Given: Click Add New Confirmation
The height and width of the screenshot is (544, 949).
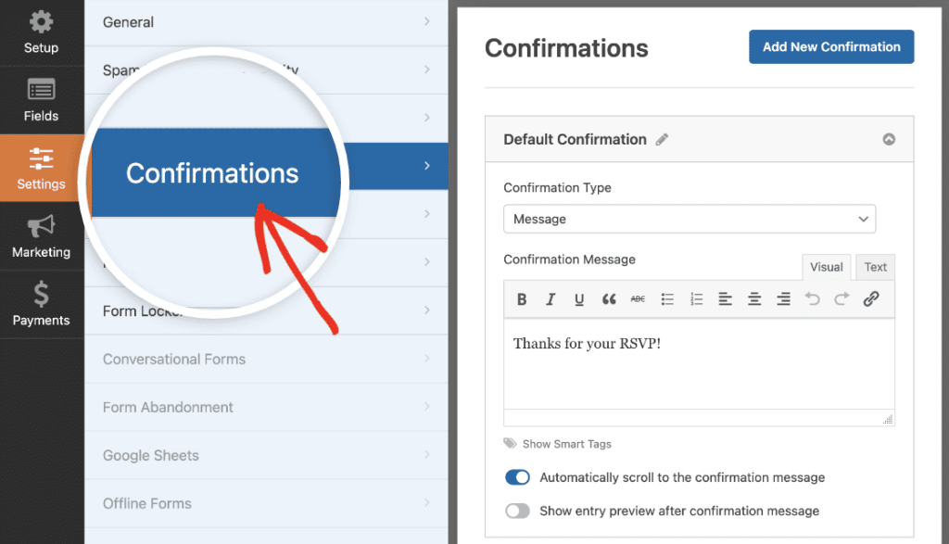Looking at the screenshot, I should 830,46.
